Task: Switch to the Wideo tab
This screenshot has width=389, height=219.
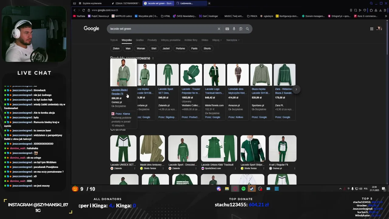Action: tap(205, 40)
